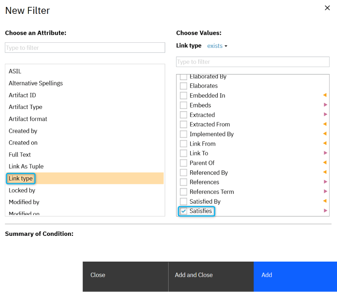Enable the Link From checkbox
The height and width of the screenshot is (292, 337).
point(183,143)
